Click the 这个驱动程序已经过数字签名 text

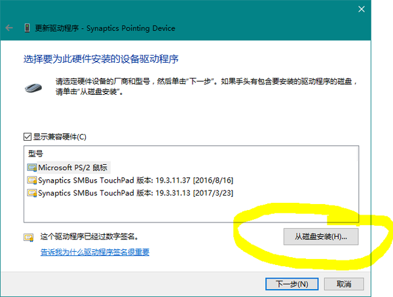pos(90,236)
